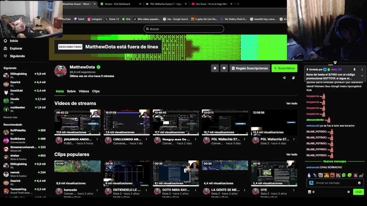This screenshot has height=206, width=367.
Task: Open the 00:30 clip thumbnail
Action: (225, 173)
